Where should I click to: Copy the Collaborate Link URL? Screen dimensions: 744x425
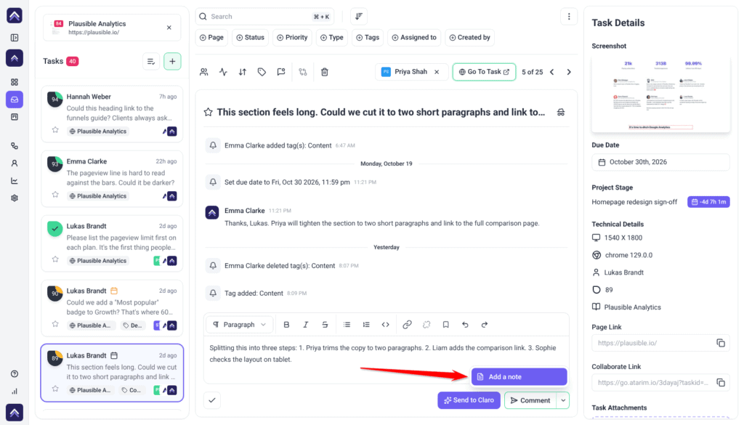click(721, 382)
